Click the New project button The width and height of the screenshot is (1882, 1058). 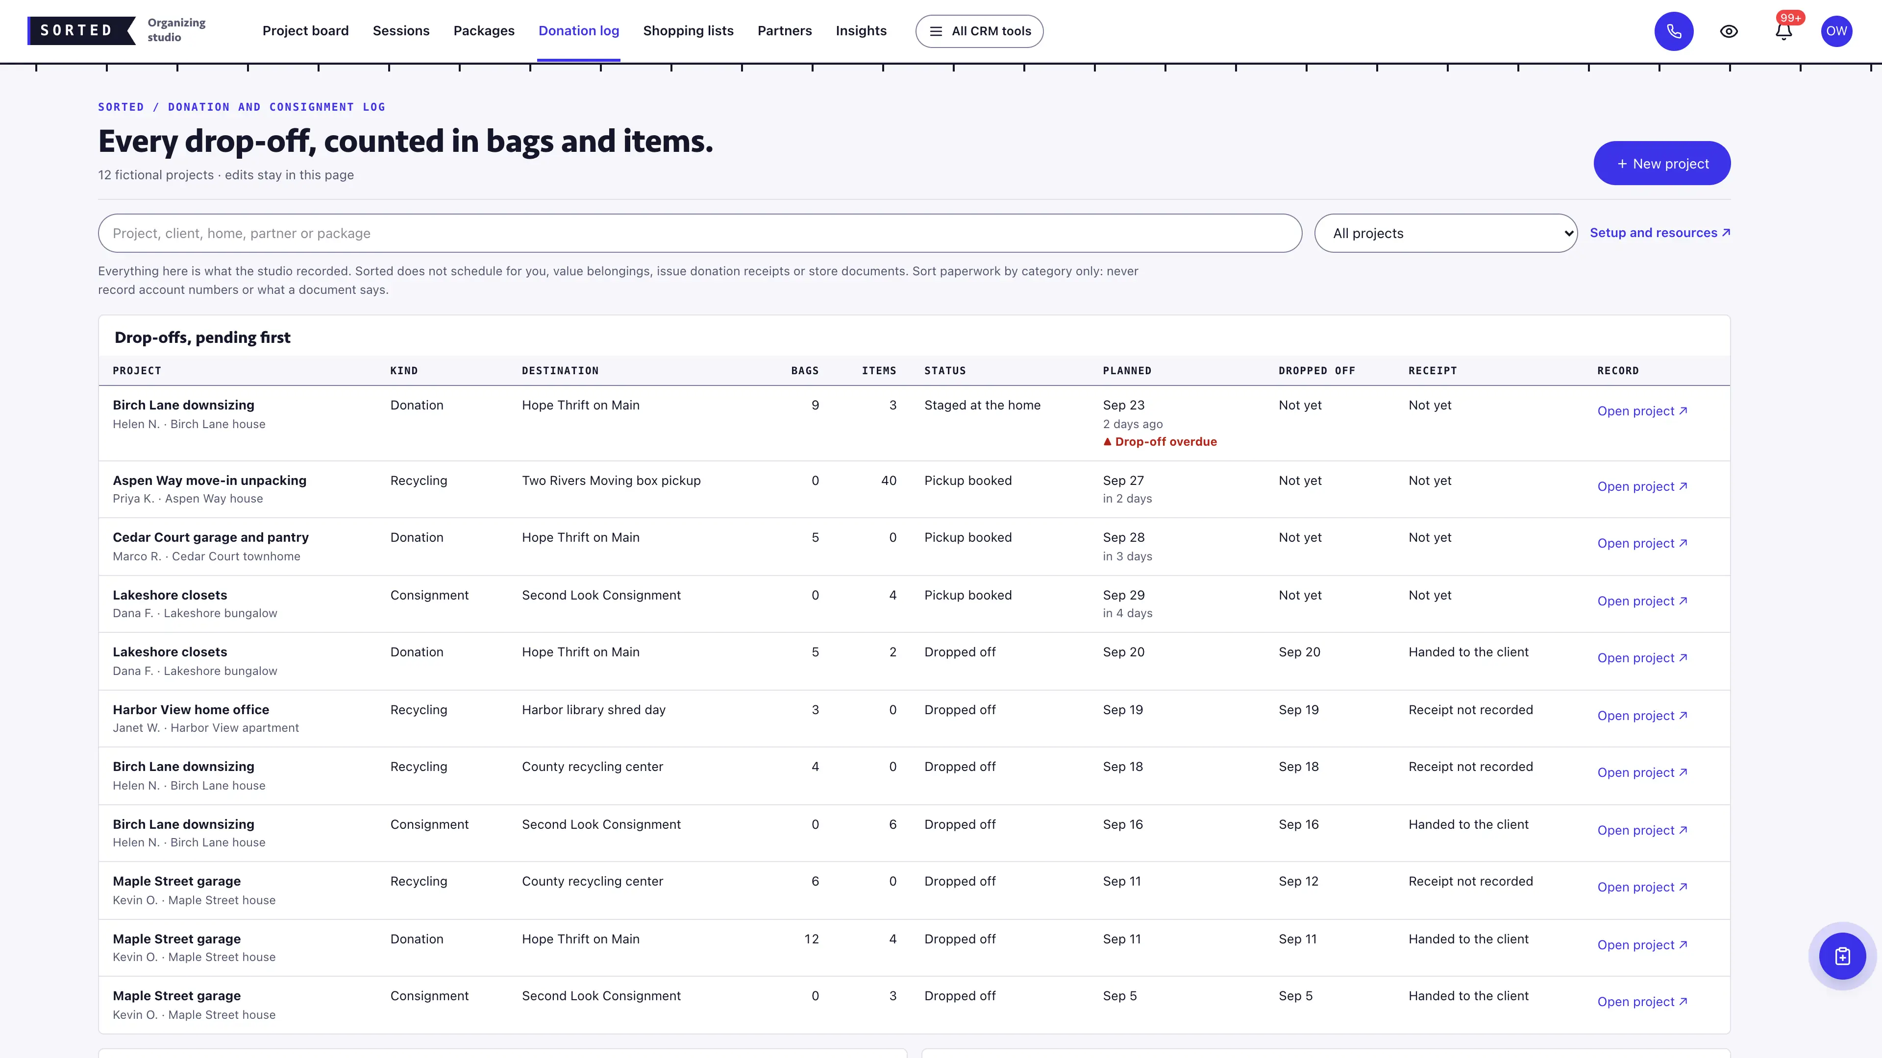pyautogui.click(x=1661, y=163)
